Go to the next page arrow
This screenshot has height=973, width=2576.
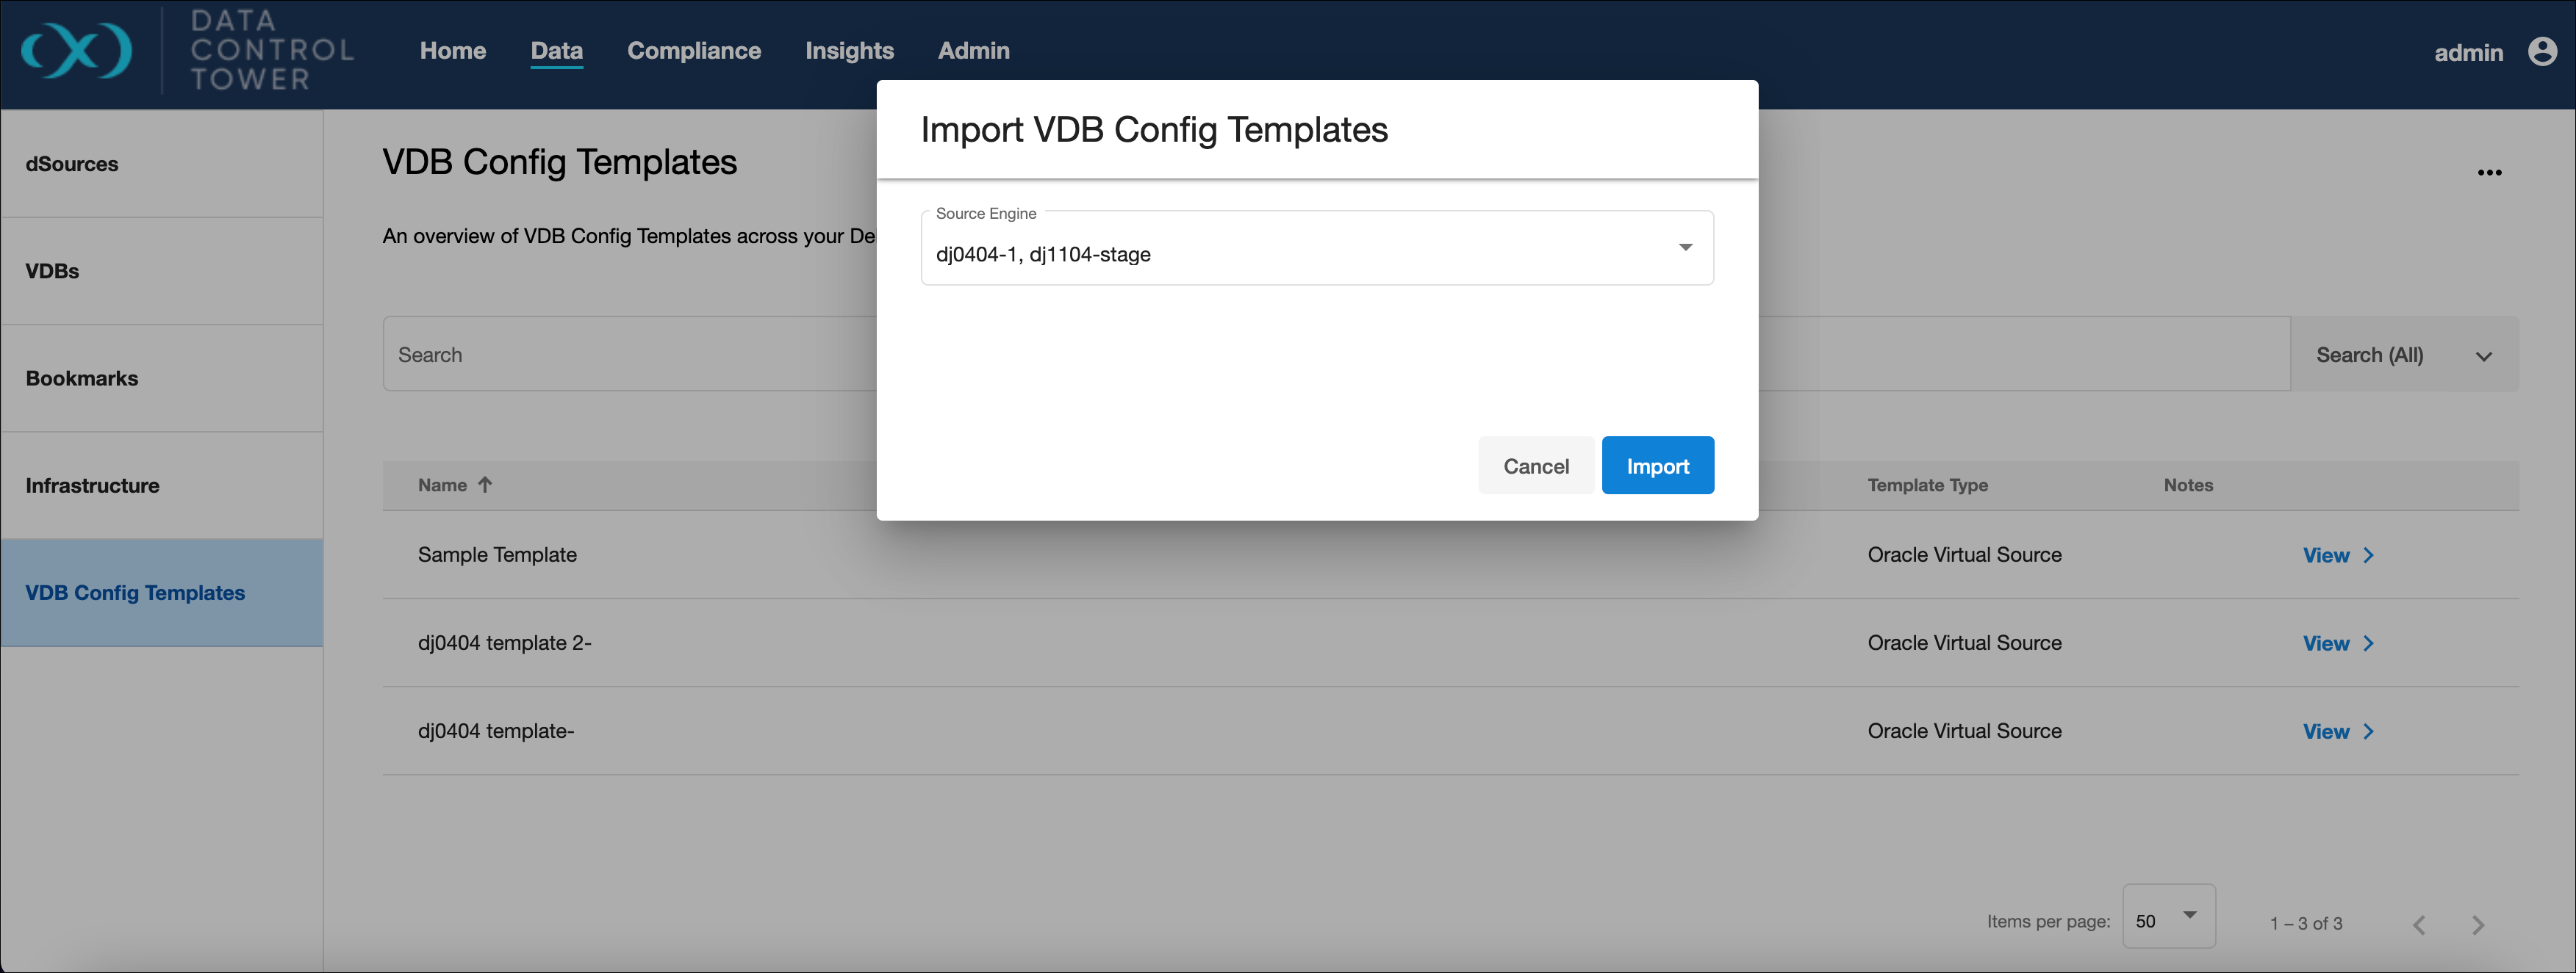tap(2477, 924)
